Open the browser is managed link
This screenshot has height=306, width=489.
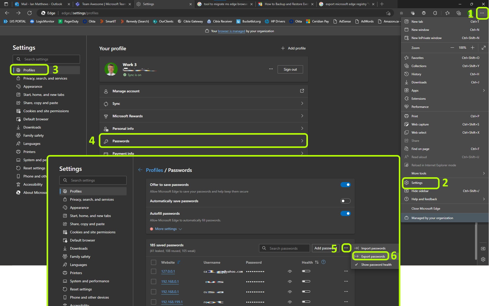(231, 31)
